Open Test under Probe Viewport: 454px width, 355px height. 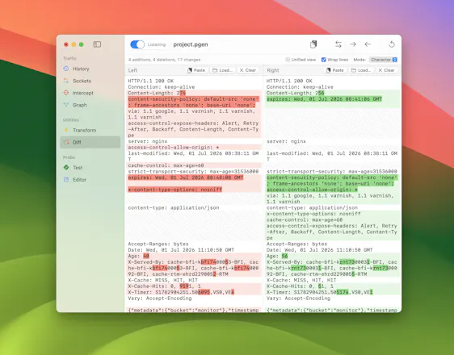(x=90, y=168)
